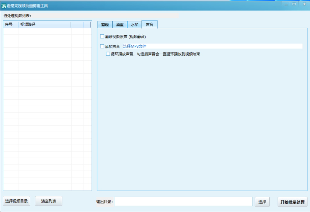Click the 视频路径 column header
Viewport: 310px width, 212px height.
[x=45, y=24]
